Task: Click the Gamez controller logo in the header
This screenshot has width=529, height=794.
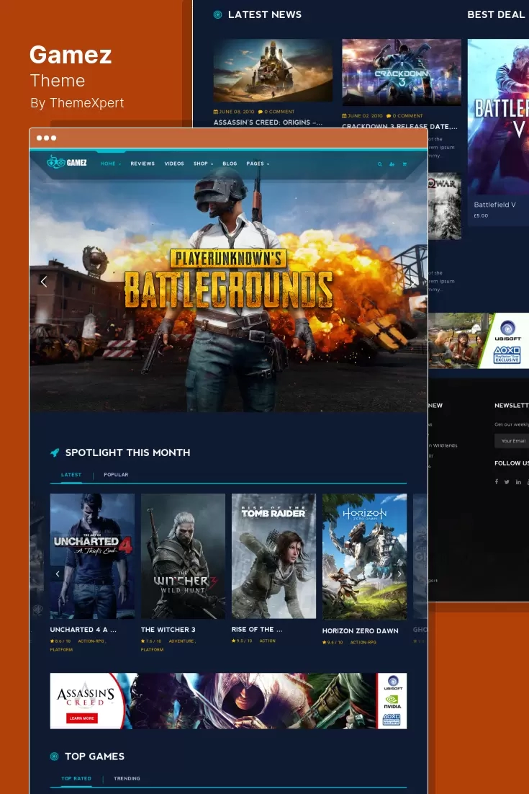Action: (x=67, y=163)
